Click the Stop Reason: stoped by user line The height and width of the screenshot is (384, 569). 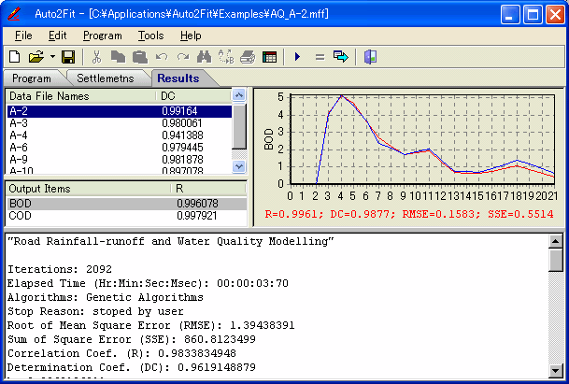(95, 311)
